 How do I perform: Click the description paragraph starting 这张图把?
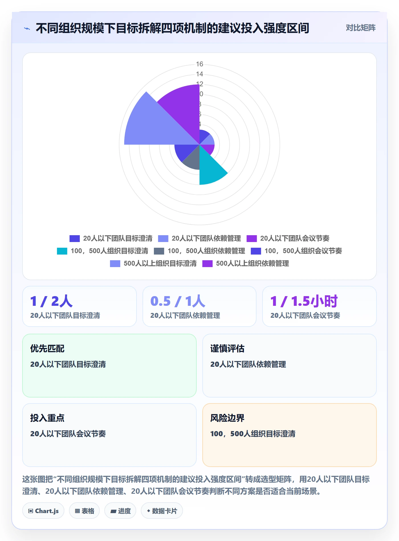click(x=196, y=485)
